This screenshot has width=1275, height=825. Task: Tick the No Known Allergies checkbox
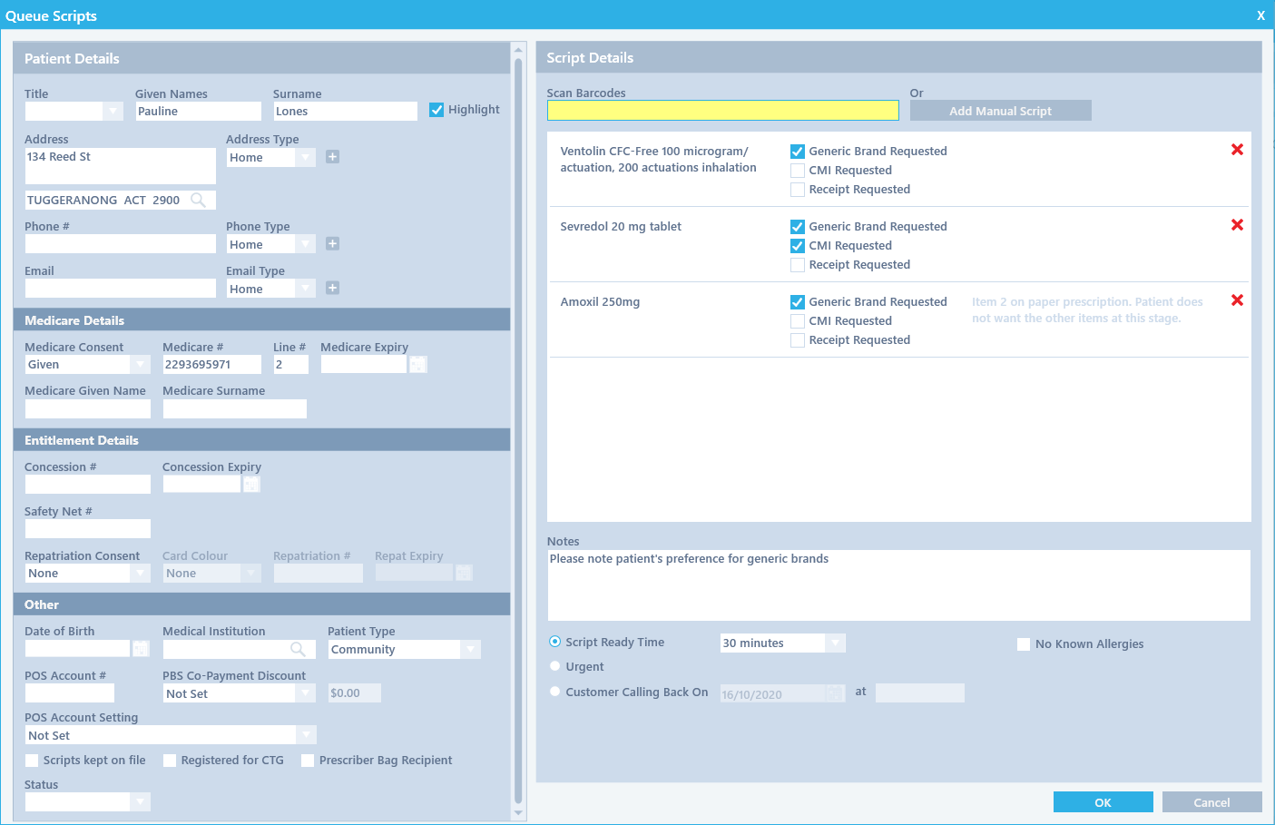pyautogui.click(x=1024, y=644)
